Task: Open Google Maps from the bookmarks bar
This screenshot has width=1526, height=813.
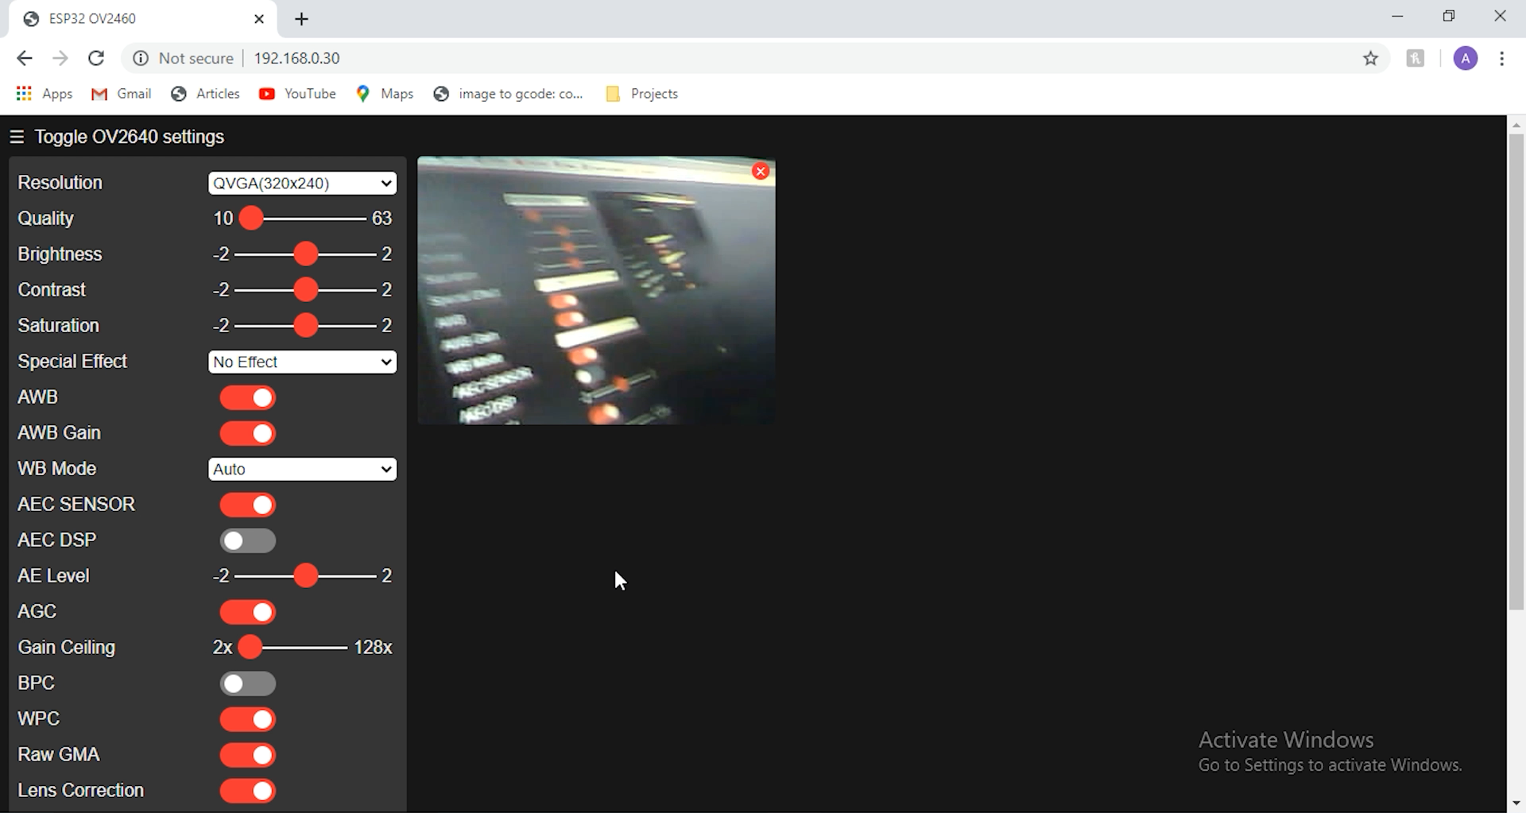Action: (x=385, y=94)
